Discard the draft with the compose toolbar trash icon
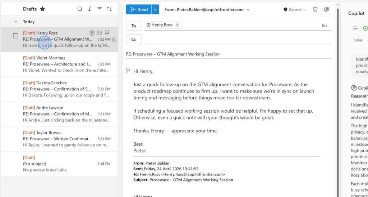This screenshot has width=368, height=197. click(315, 10)
